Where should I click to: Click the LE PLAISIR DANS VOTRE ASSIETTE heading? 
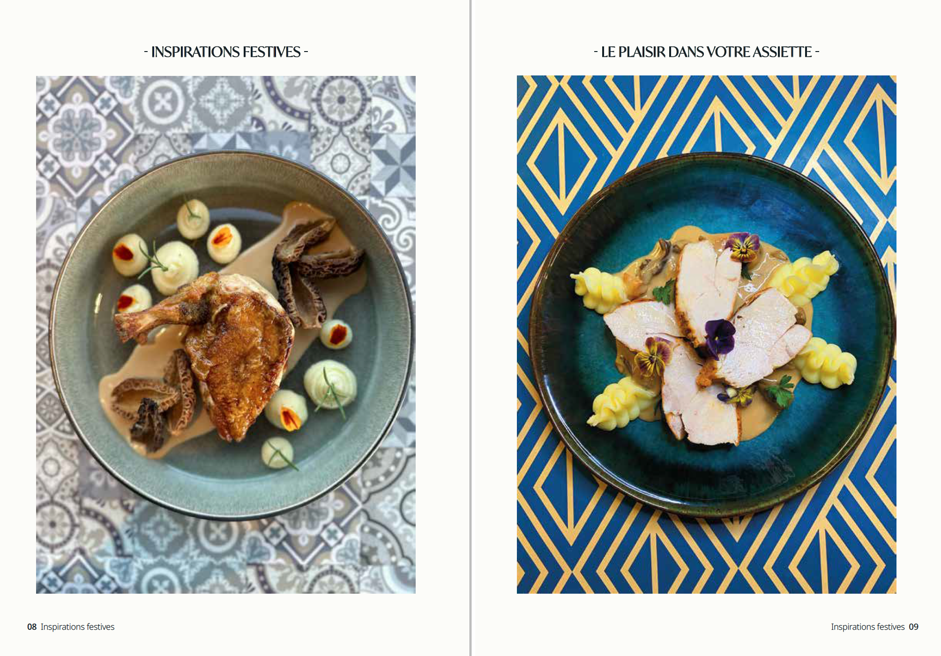(706, 52)
